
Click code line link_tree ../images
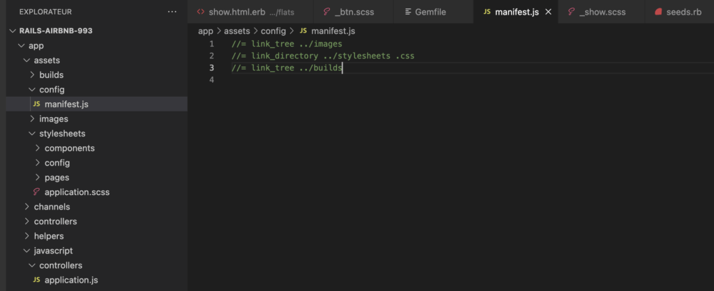pos(287,44)
